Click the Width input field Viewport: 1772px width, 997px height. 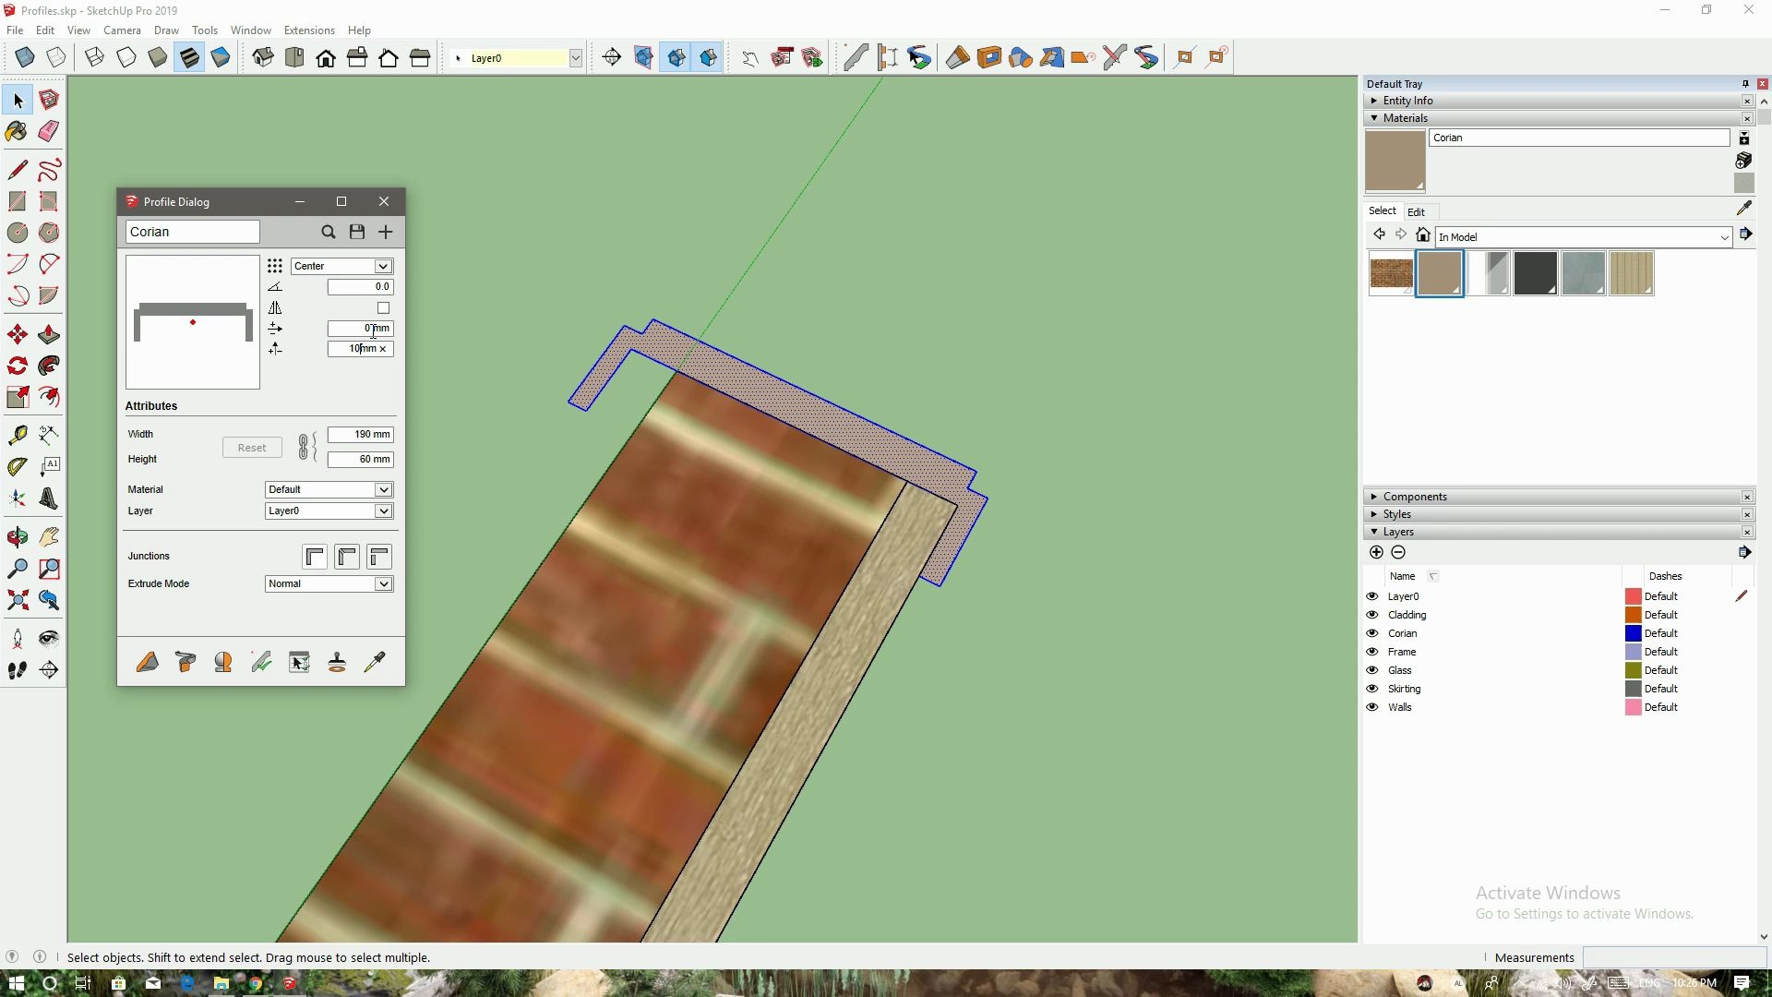[x=359, y=435]
